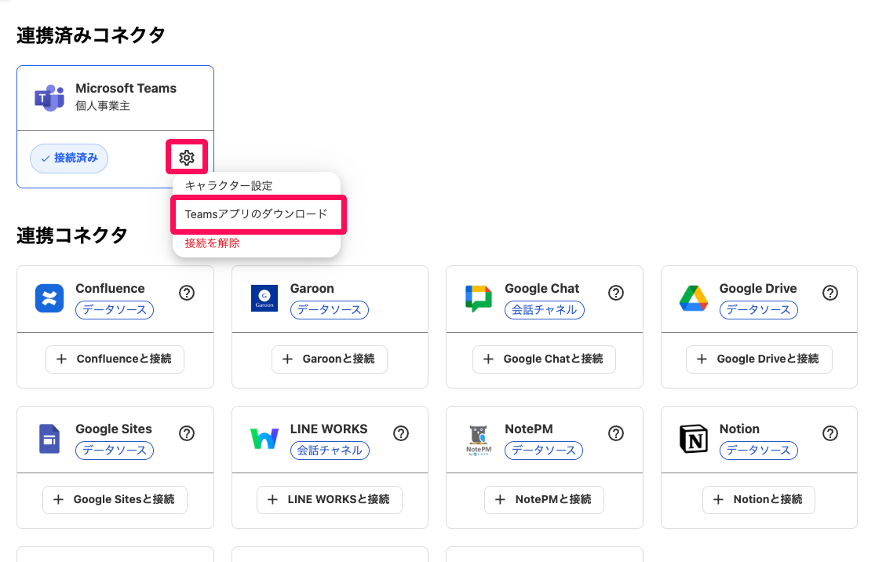Viewport: 875px width, 562px height.
Task: Click the Google Chat 会話チャネル tag
Action: (544, 310)
